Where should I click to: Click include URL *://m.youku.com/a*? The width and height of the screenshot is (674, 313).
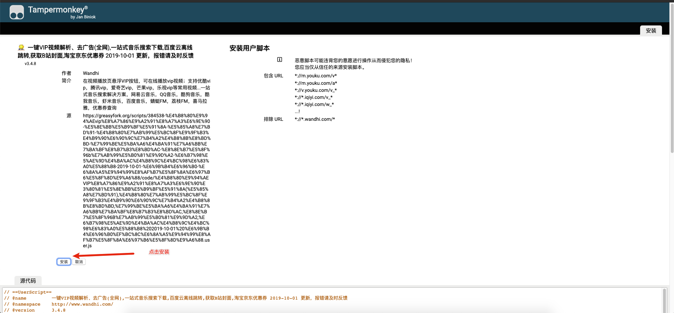tap(316, 83)
